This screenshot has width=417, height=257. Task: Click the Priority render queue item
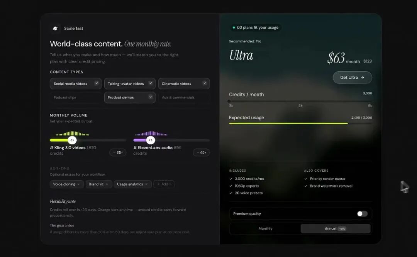click(x=327, y=179)
